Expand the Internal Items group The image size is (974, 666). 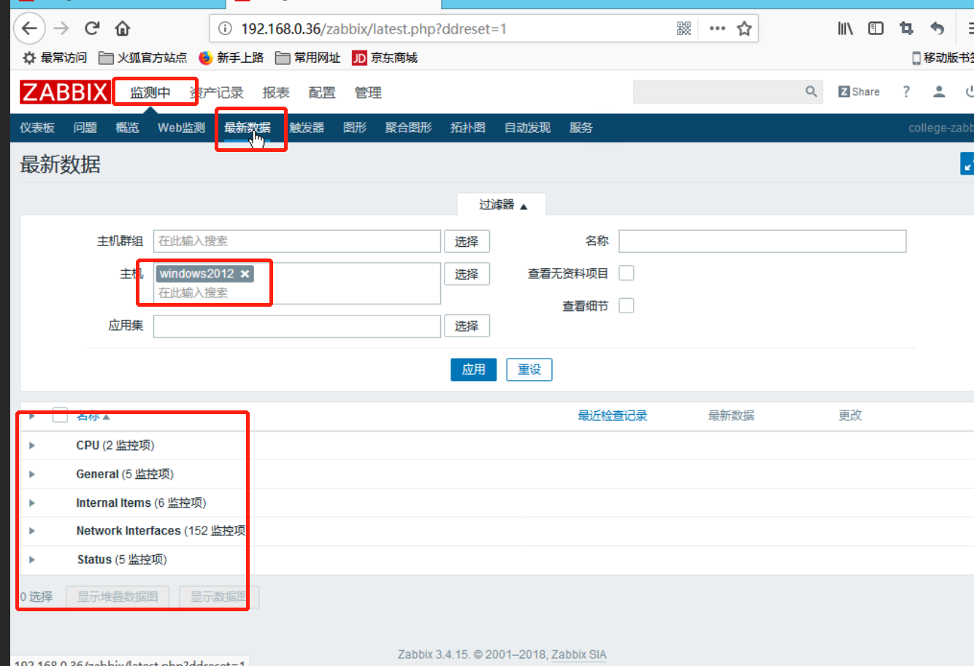(32, 503)
